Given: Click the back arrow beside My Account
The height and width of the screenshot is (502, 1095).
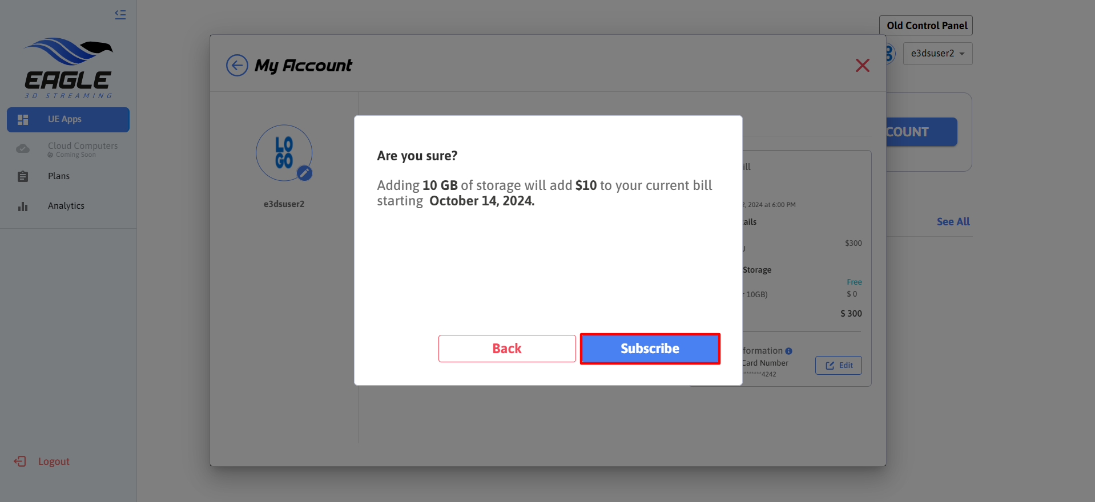Looking at the screenshot, I should [237, 66].
